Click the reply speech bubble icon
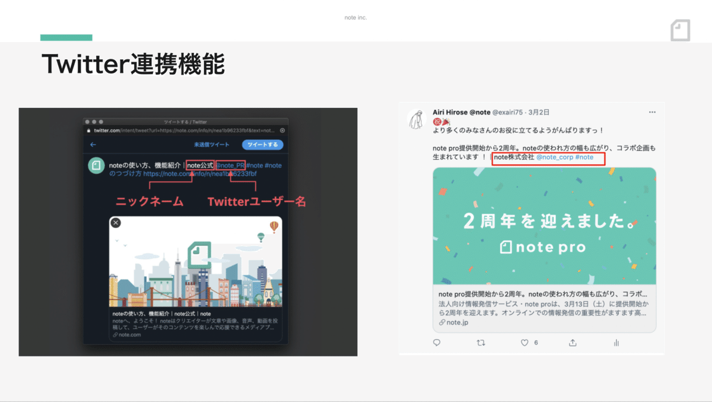Screen dimensions: 712x402 437,343
